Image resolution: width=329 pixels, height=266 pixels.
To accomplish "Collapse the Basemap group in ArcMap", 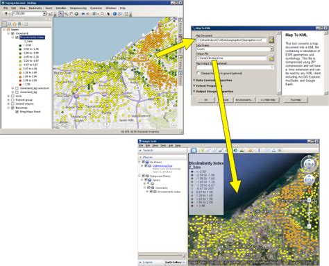I will click(8, 108).
